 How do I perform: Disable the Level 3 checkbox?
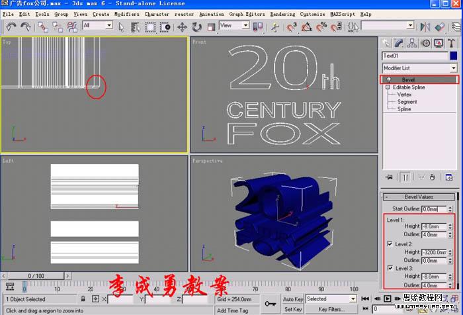tap(389, 268)
